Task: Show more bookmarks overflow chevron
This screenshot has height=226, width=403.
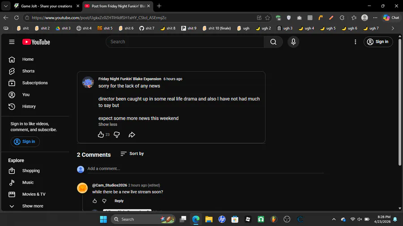Action: (x=393, y=28)
